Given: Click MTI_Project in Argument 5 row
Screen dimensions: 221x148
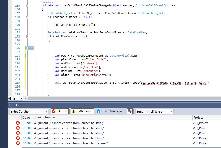Looking at the screenshot, I should click(x=200, y=143).
